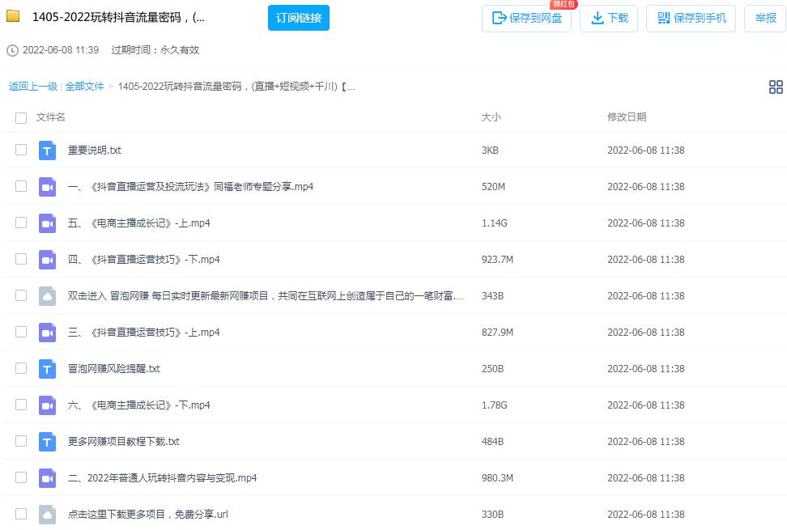
Task: Open 二、2022年普通人玩转抖音内容与变现.mp4
Action: 162,478
